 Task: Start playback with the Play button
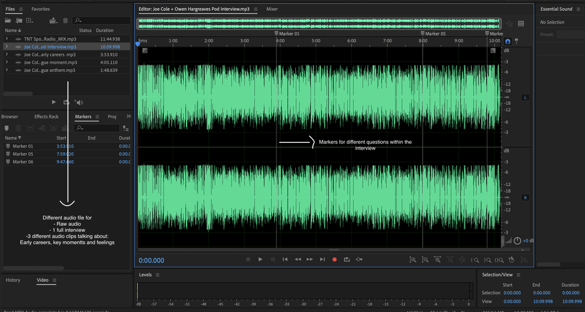tap(261, 259)
